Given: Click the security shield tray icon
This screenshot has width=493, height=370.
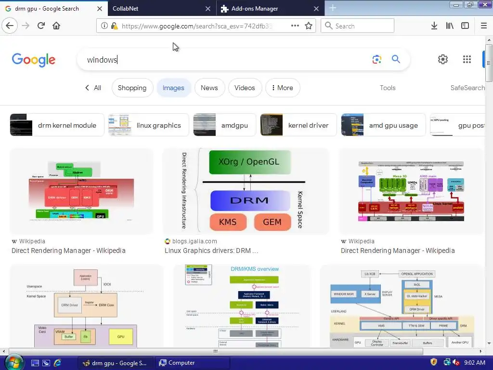Looking at the screenshot, I should (x=434, y=362).
